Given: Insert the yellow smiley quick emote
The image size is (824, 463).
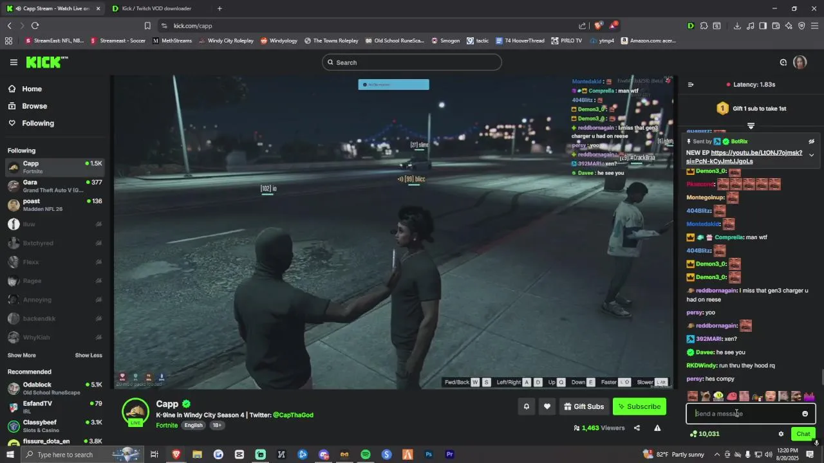Looking at the screenshot, I should click(718, 396).
